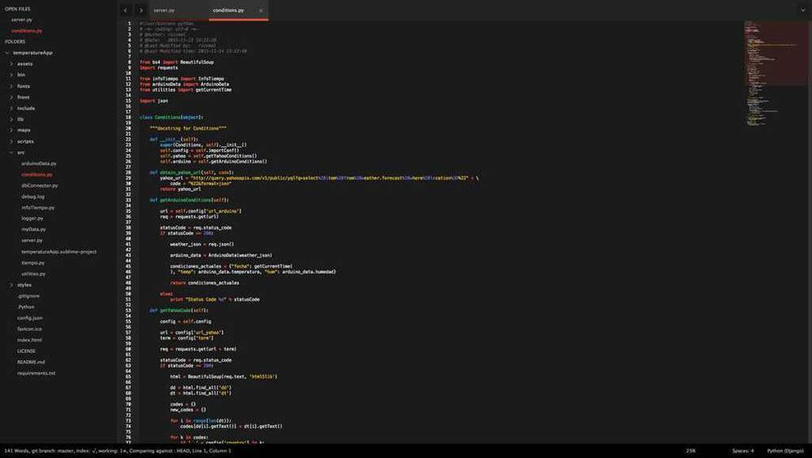Viewport: 812px width, 458px height.
Task: Open config.json in the file tree
Action: pos(30,318)
